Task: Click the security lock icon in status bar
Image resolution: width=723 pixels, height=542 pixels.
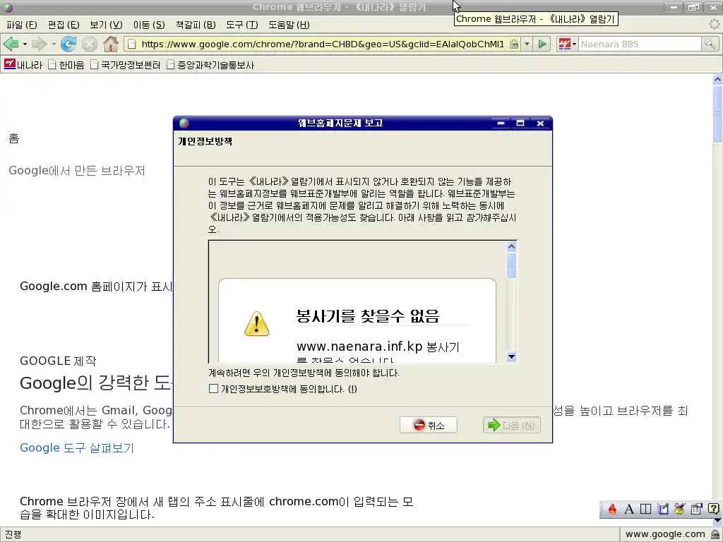Action: pyautogui.click(x=716, y=535)
